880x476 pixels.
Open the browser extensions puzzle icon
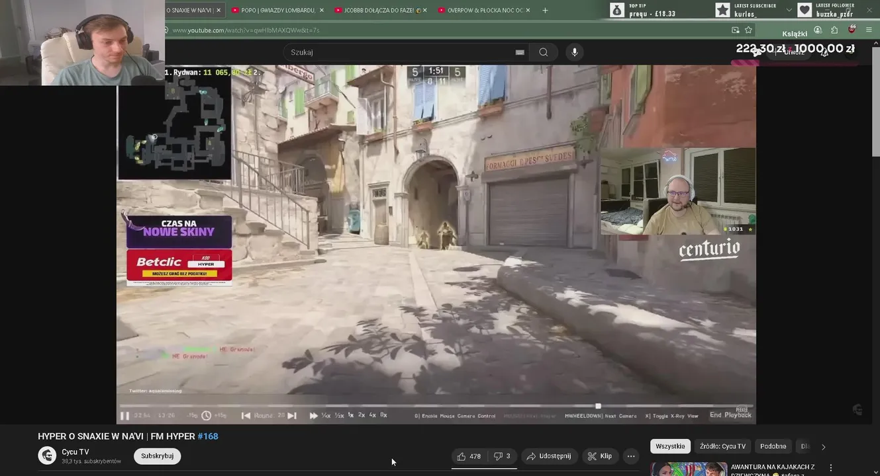[834, 30]
